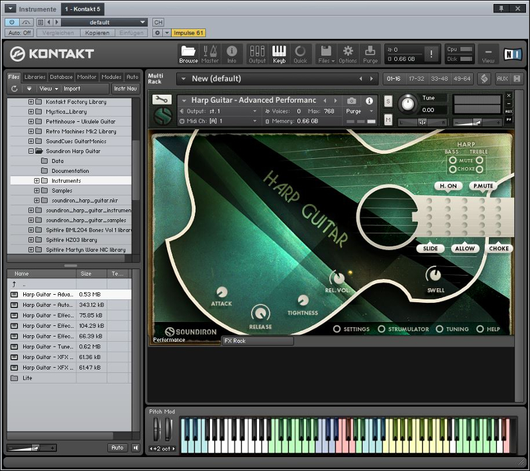
Task: Toggle harp Treble Choke radio
Action: [479, 169]
